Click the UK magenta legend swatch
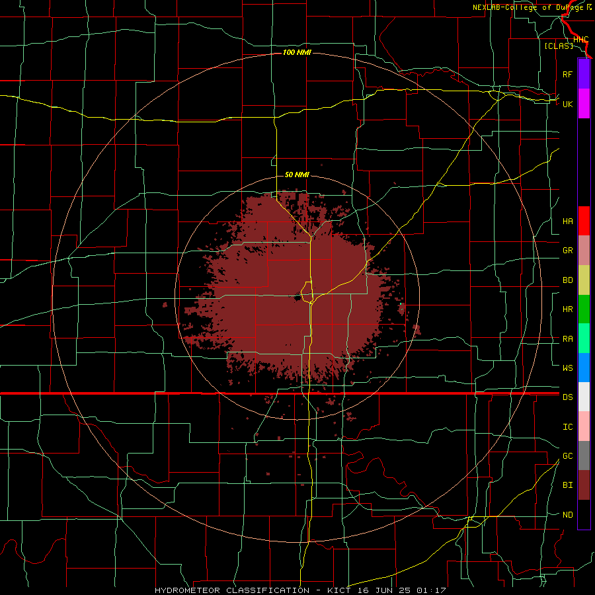 (x=584, y=104)
